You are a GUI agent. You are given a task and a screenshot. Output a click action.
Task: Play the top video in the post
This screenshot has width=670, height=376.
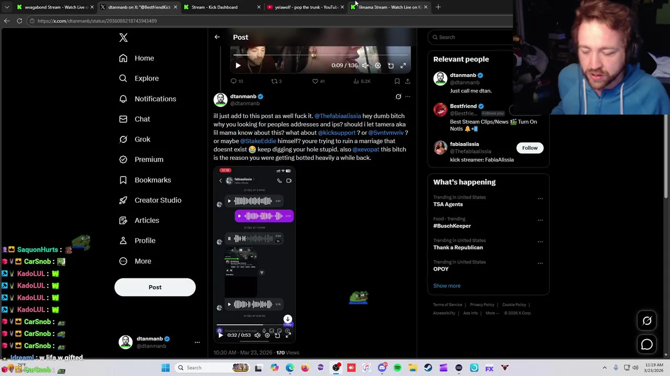tap(238, 66)
